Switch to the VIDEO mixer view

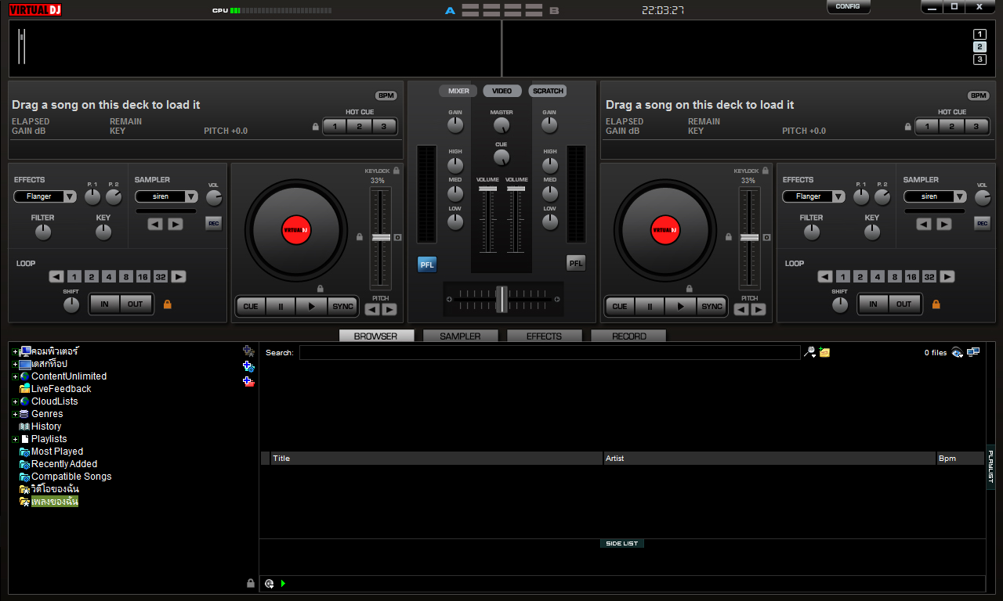click(501, 91)
